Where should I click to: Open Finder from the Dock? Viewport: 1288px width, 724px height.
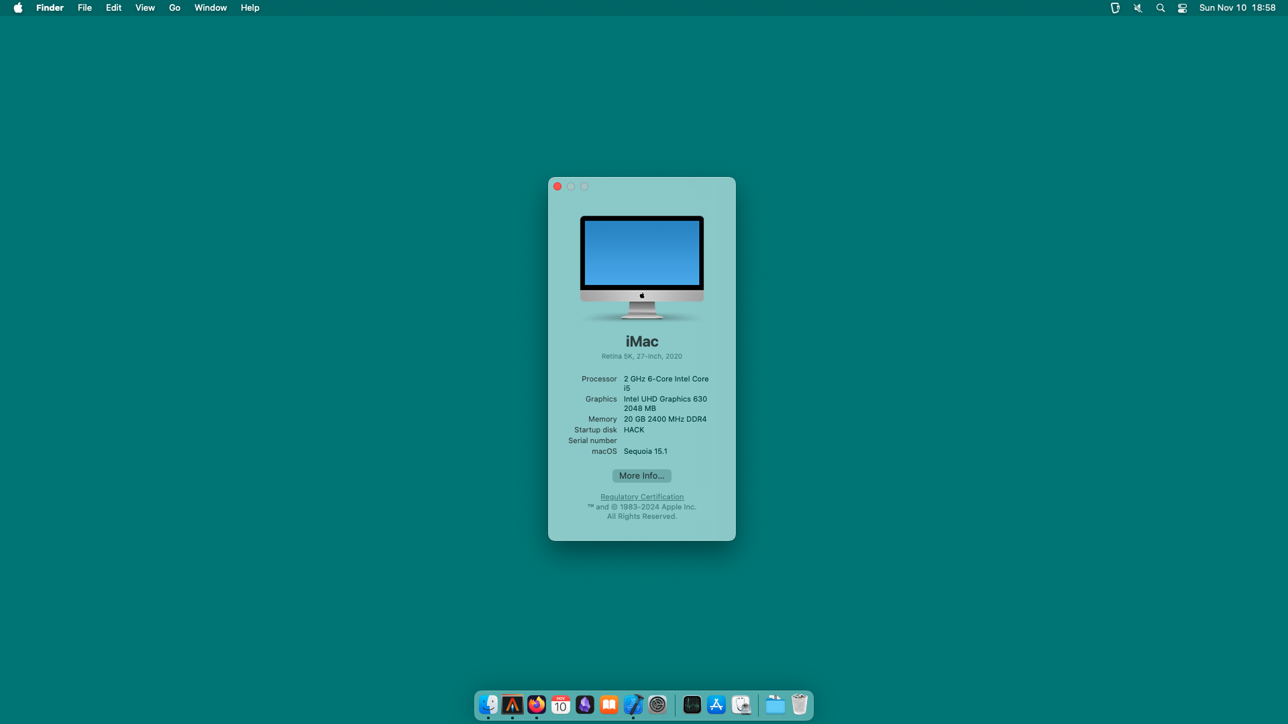488,705
